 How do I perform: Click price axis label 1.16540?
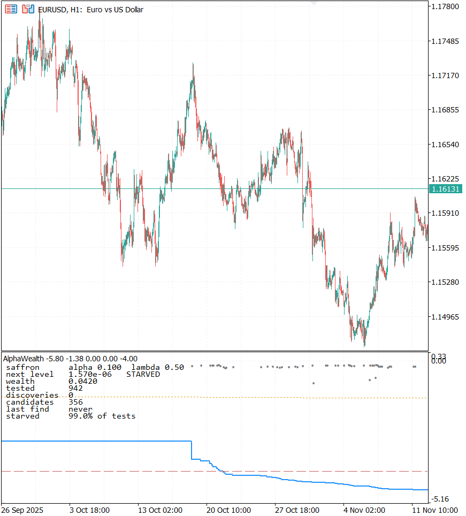445,145
